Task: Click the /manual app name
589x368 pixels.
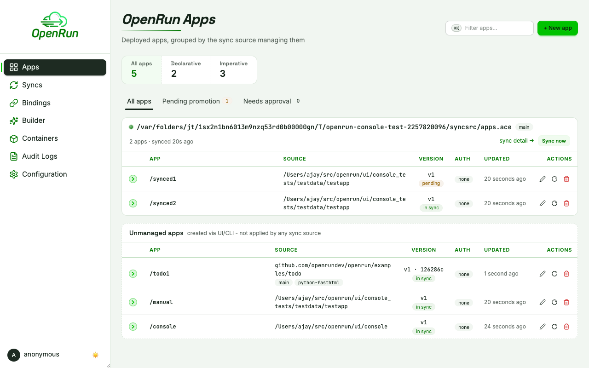Action: point(161,302)
